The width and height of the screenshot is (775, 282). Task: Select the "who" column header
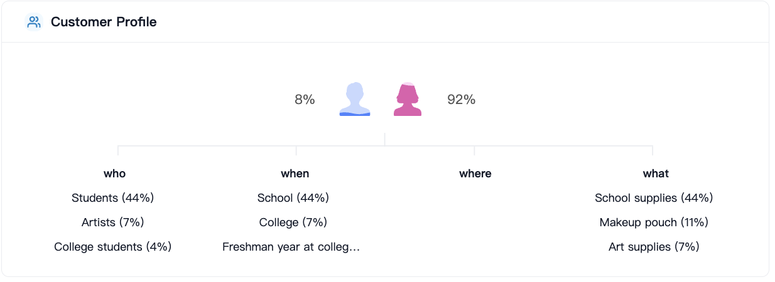pos(114,174)
